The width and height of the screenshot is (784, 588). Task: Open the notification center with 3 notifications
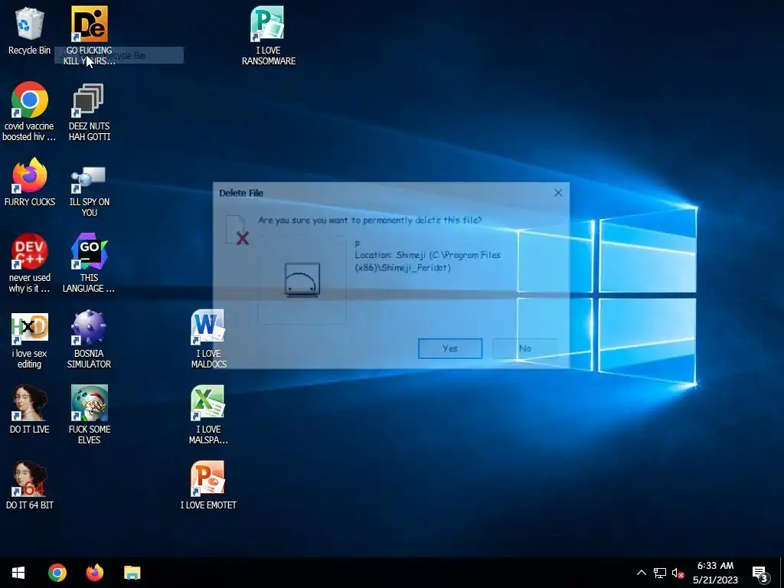[x=760, y=573]
